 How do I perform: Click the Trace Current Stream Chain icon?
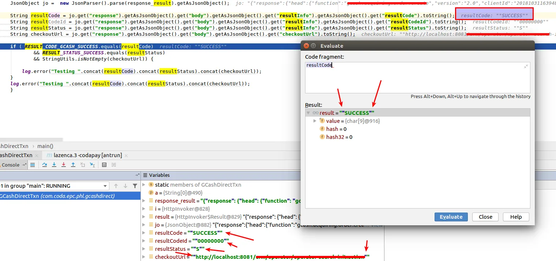click(x=114, y=165)
